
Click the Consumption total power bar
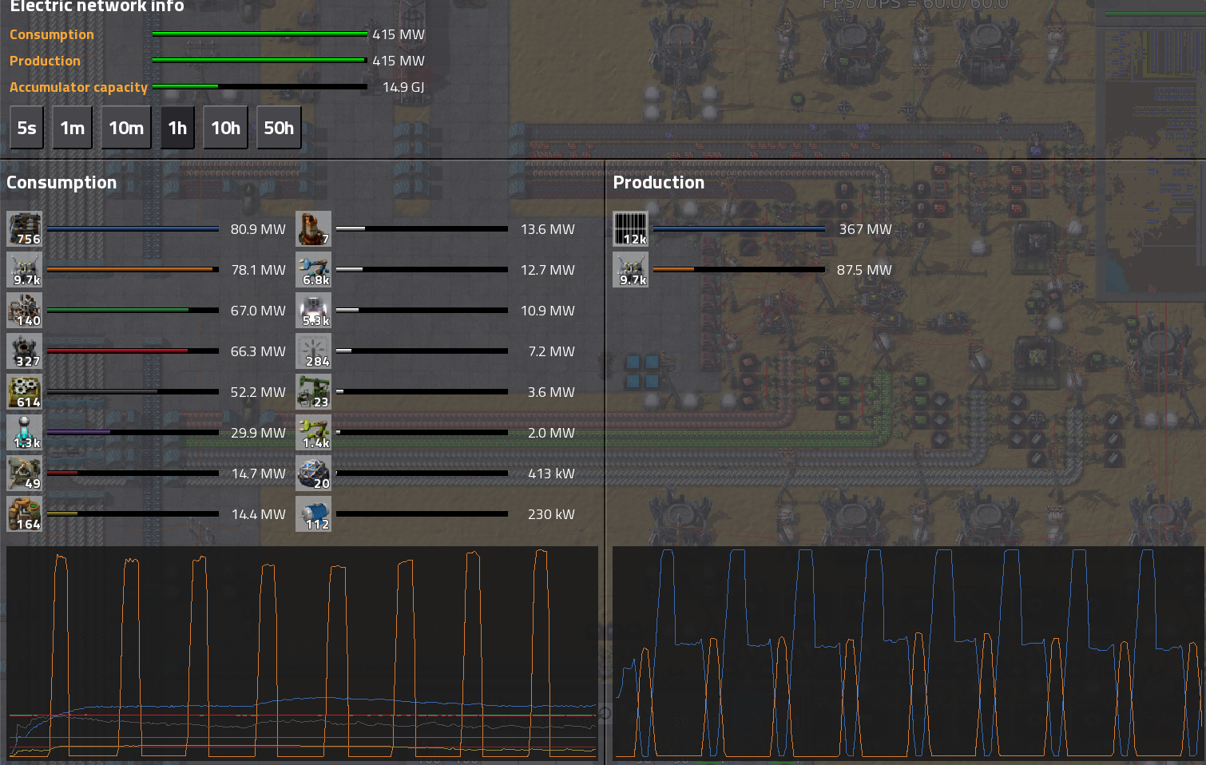tap(260, 34)
